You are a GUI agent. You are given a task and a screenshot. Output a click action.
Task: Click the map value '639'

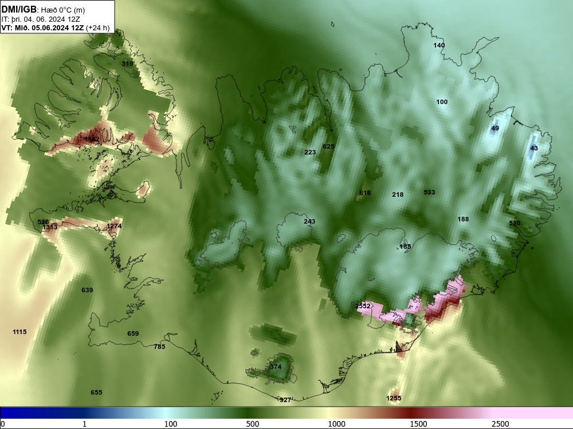coord(87,290)
